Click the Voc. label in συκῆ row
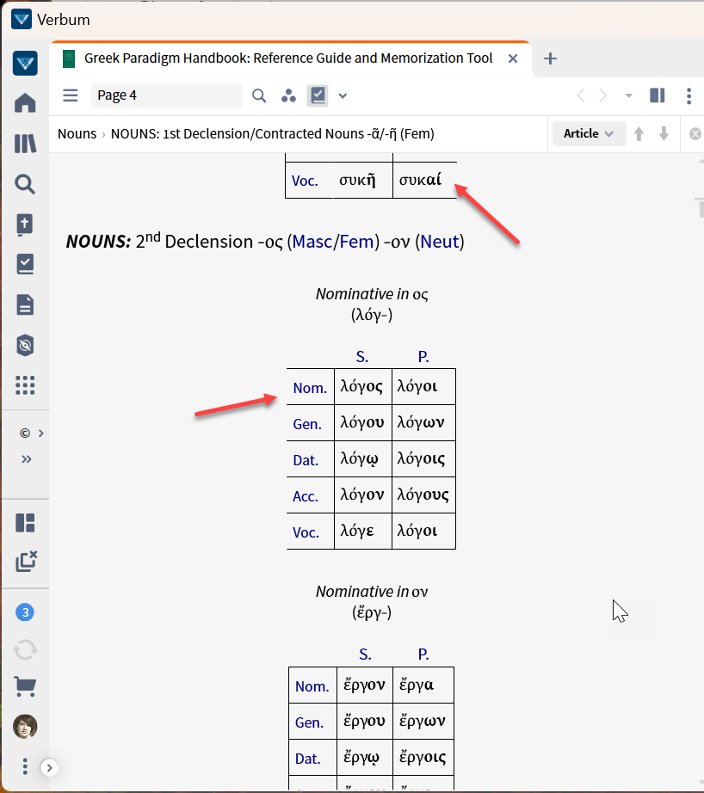This screenshot has height=793, width=704. tap(305, 181)
